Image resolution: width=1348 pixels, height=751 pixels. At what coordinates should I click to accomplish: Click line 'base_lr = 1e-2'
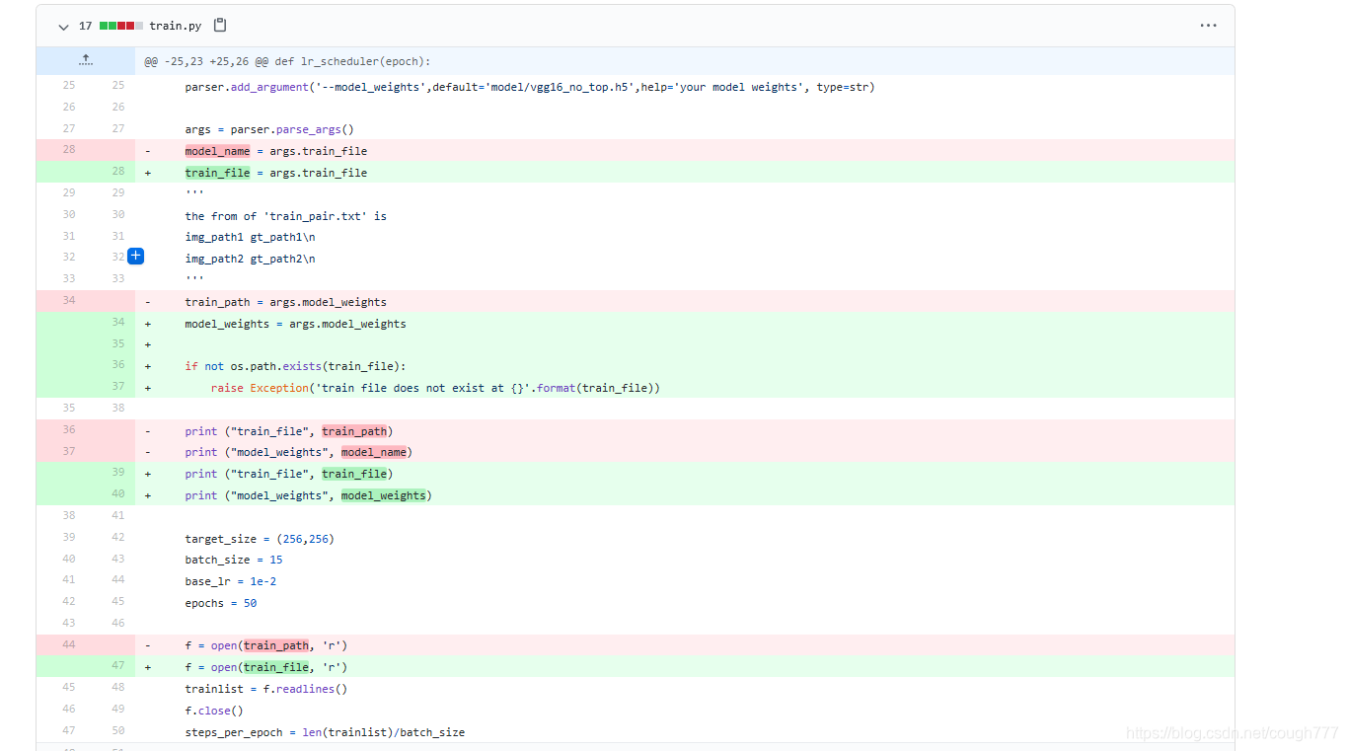click(x=230, y=581)
